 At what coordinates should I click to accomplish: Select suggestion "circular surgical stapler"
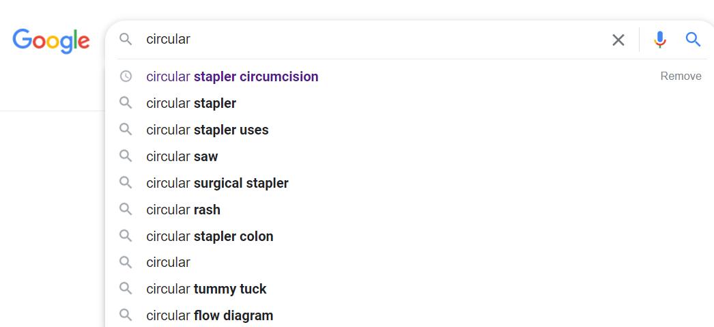[217, 183]
